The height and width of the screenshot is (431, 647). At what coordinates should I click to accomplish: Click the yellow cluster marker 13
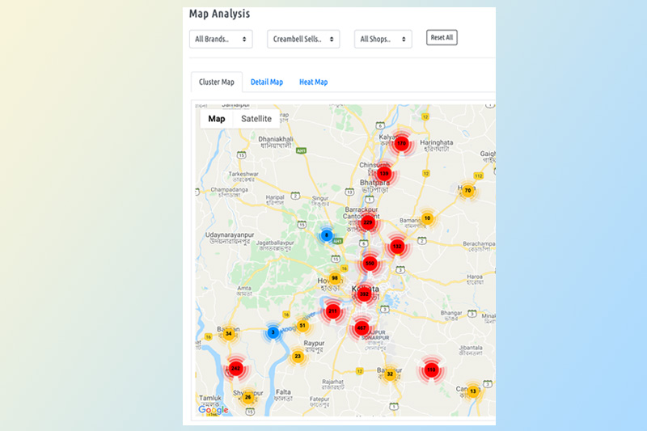coord(473,391)
